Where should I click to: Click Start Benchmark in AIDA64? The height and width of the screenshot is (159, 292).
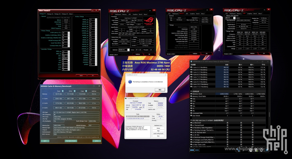pos(71,141)
